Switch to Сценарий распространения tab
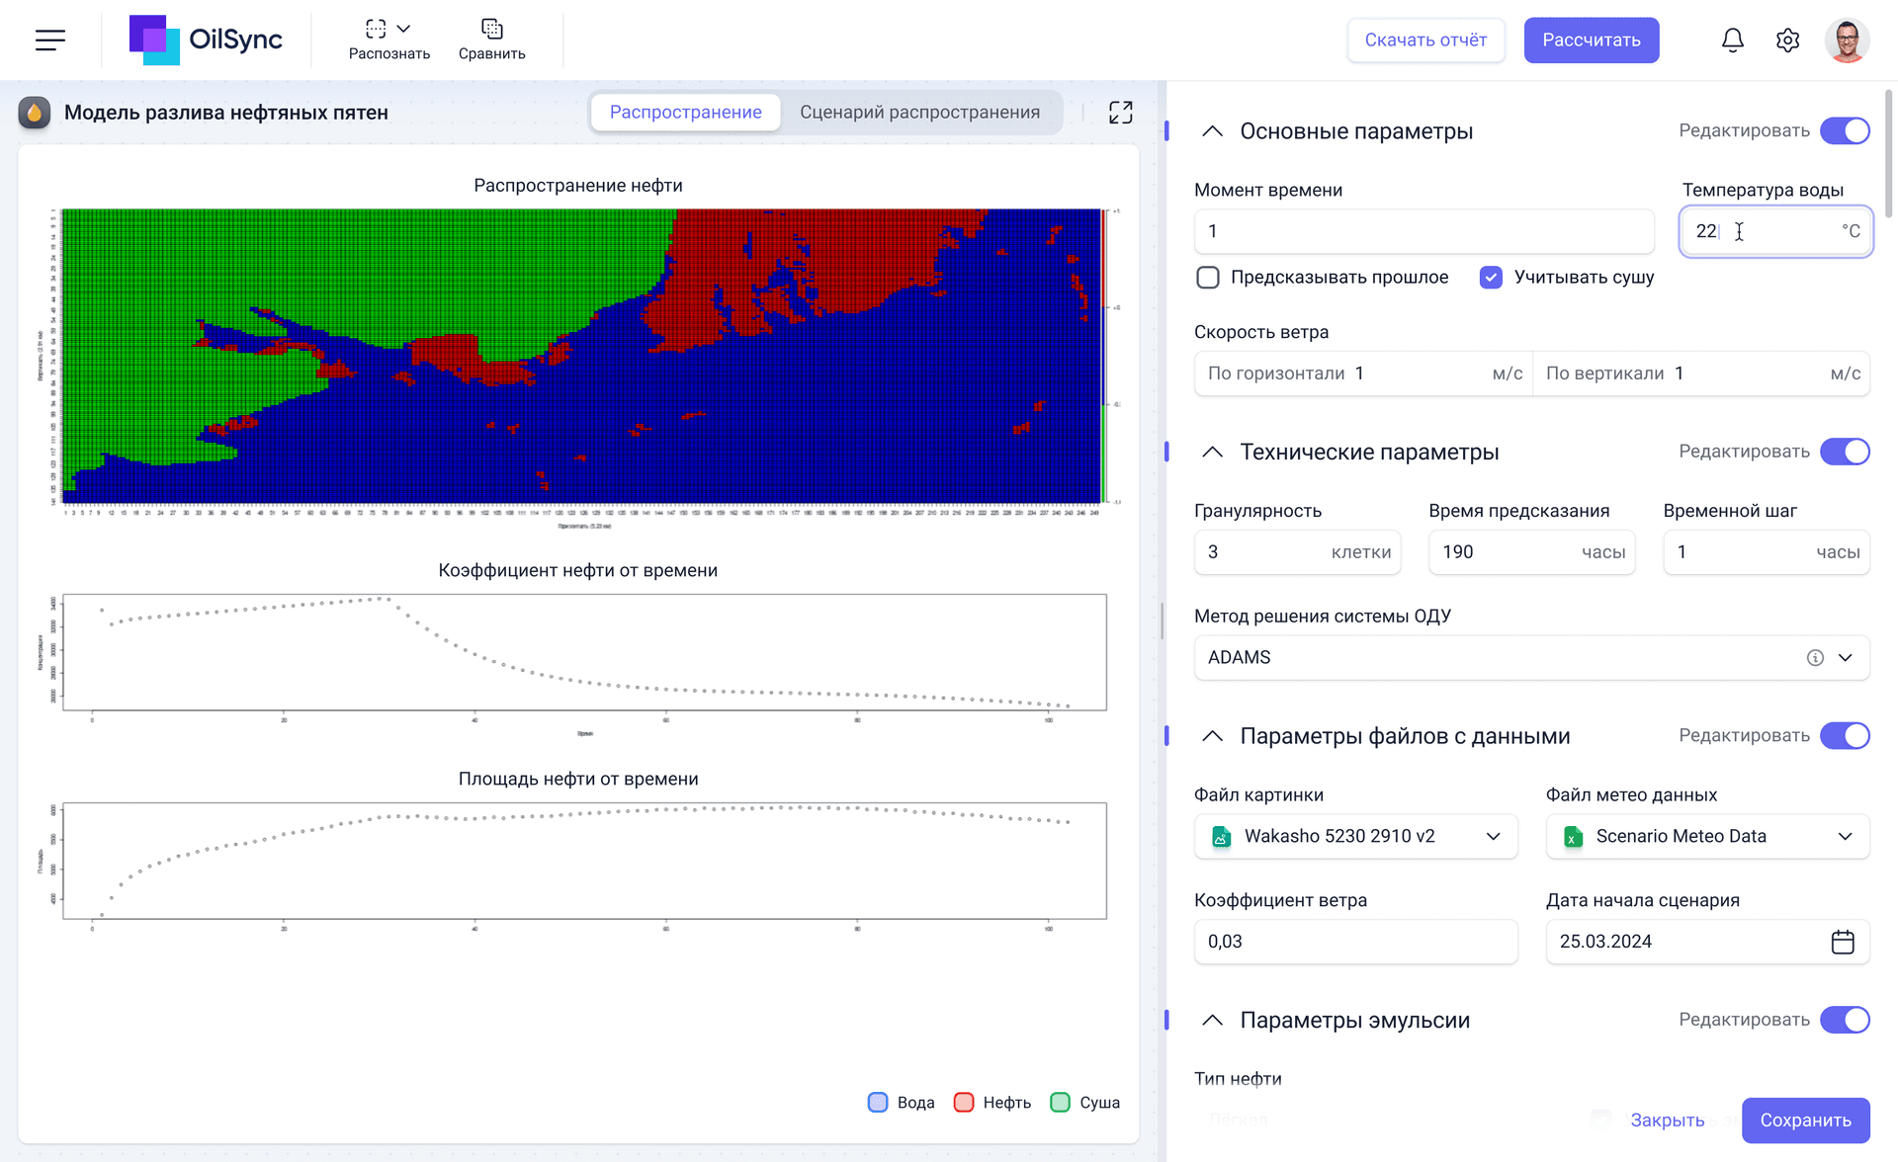The width and height of the screenshot is (1898, 1162). coord(919,113)
